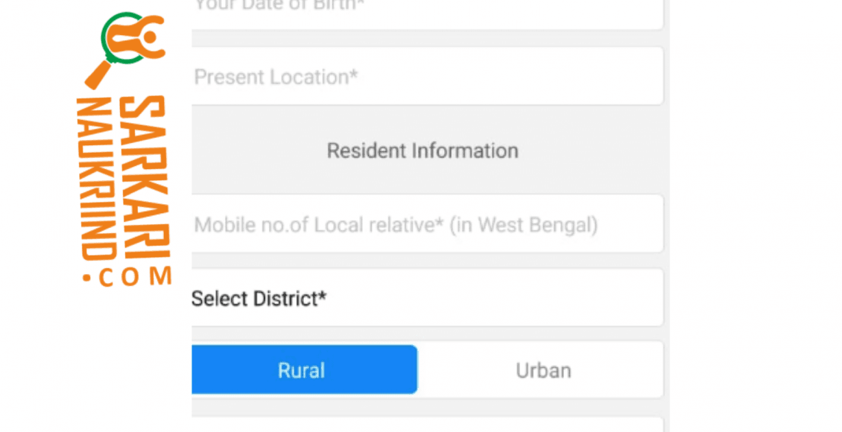Click the vertical NAUKRIIND logo text
Viewport: 842px width, 432px height.
(x=96, y=180)
